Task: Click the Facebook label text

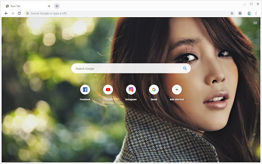Action: coord(85,99)
